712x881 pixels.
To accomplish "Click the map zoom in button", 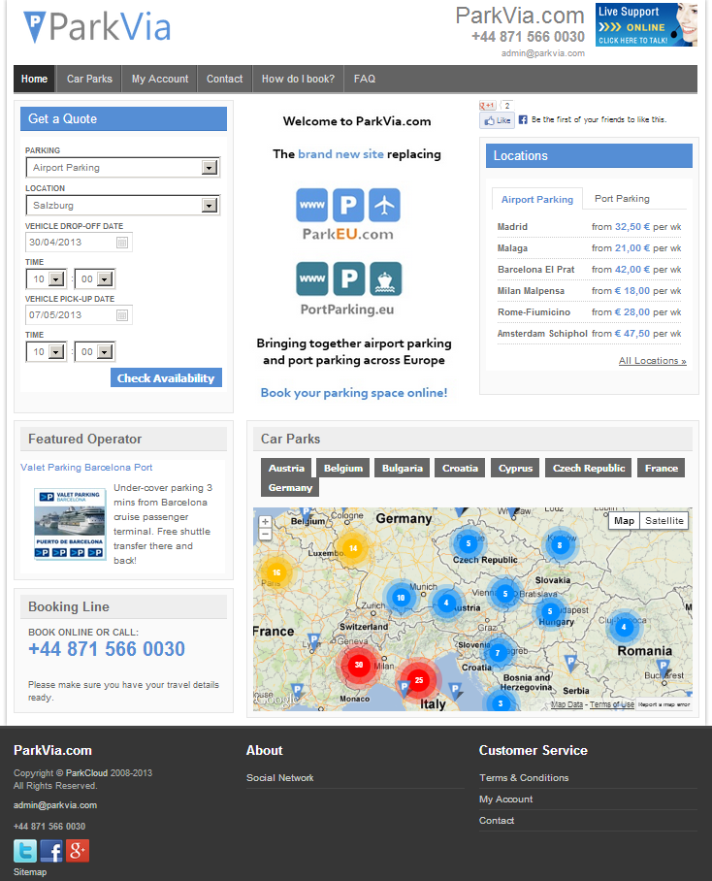I will (x=265, y=521).
